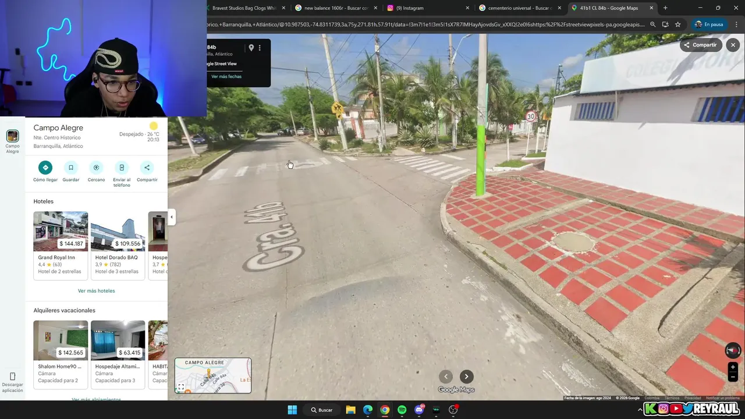Zoom out Street View with minus button
This screenshot has width=745, height=419.
tap(733, 377)
